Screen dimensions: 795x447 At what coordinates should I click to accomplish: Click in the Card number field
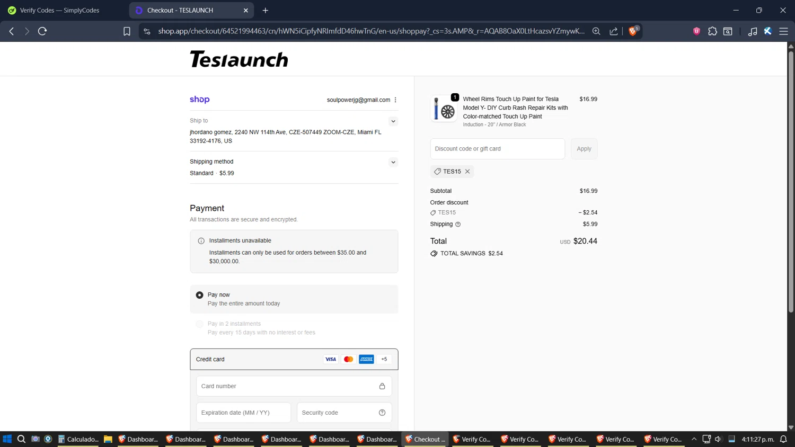[x=294, y=386]
